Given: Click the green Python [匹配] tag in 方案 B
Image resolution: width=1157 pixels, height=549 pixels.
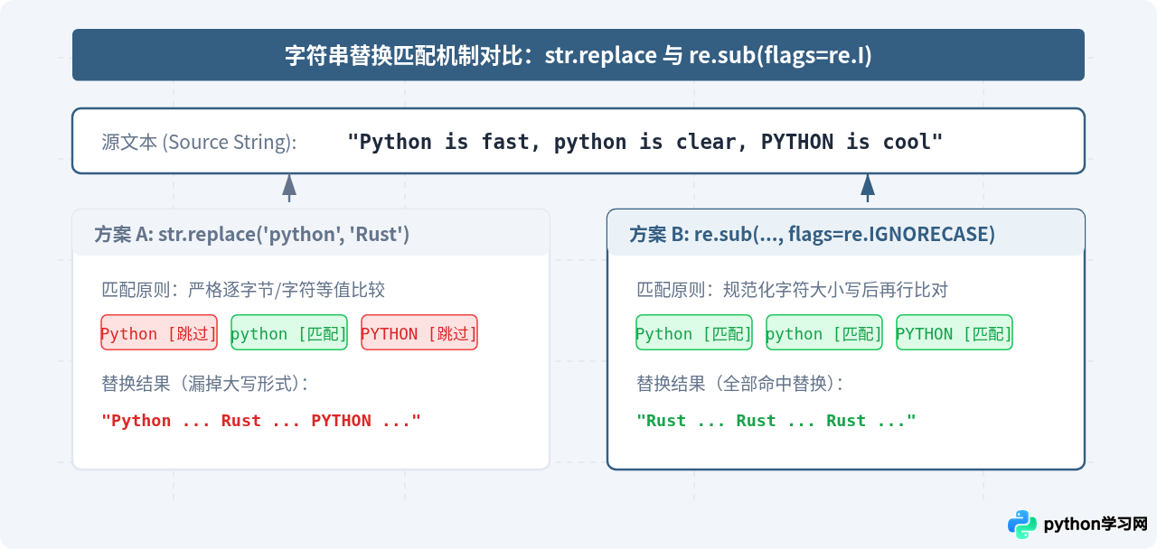Looking at the screenshot, I should tap(694, 332).
